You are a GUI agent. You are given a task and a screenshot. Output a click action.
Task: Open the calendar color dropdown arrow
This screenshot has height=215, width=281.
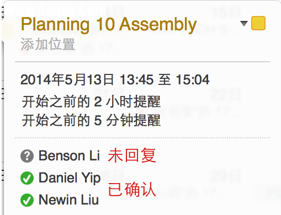(x=244, y=24)
